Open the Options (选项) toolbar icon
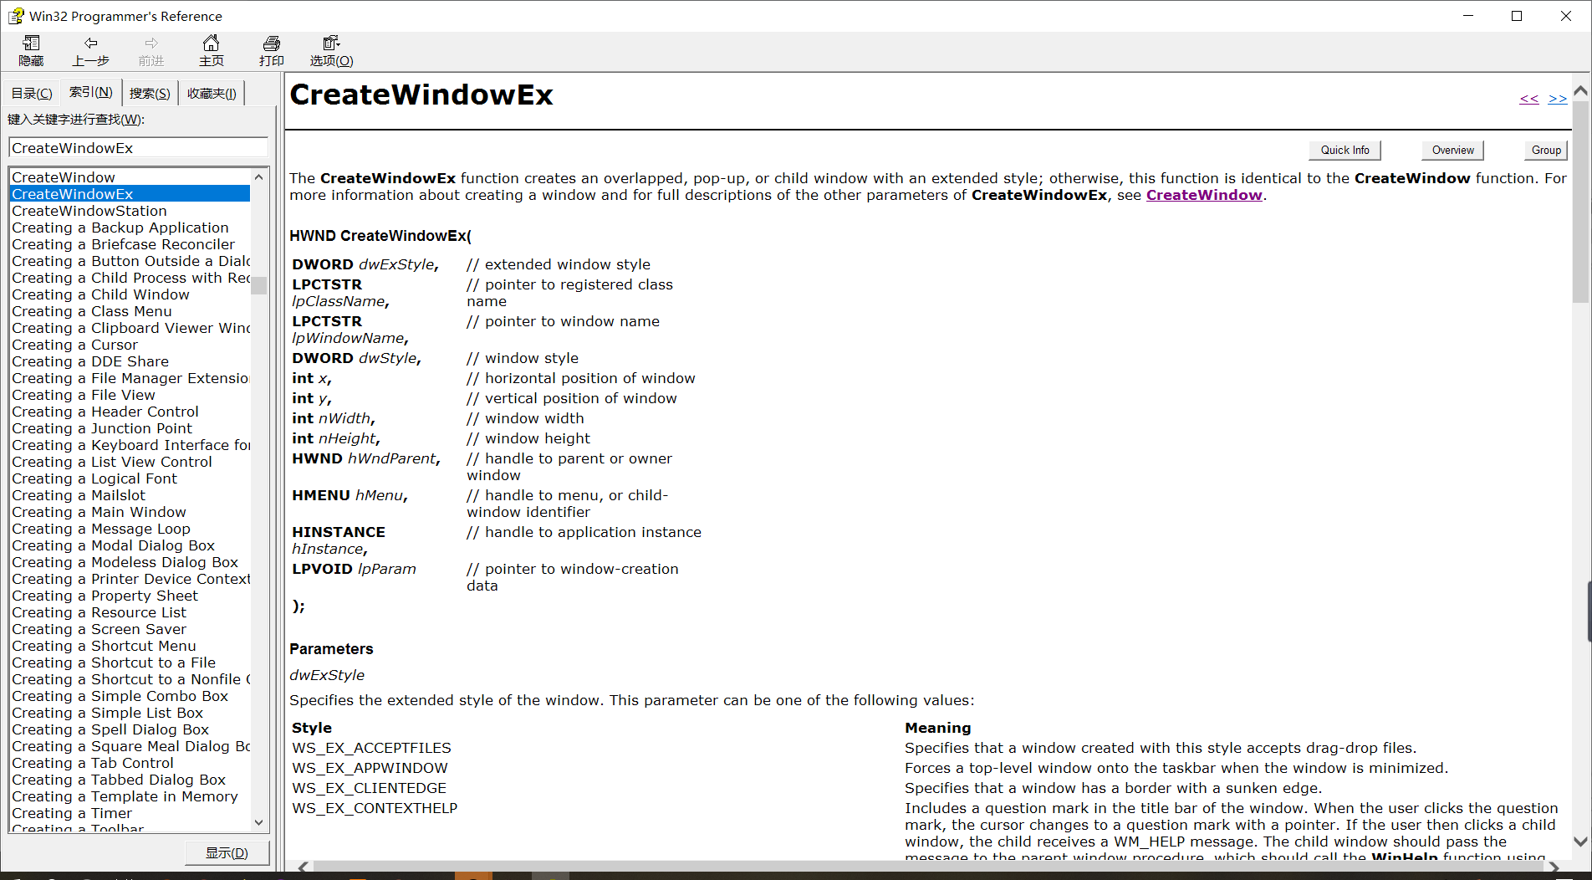This screenshot has width=1592, height=880. (x=331, y=43)
